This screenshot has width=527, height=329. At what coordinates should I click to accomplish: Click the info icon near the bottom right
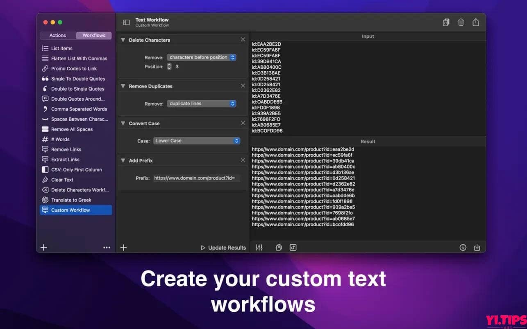[463, 247]
